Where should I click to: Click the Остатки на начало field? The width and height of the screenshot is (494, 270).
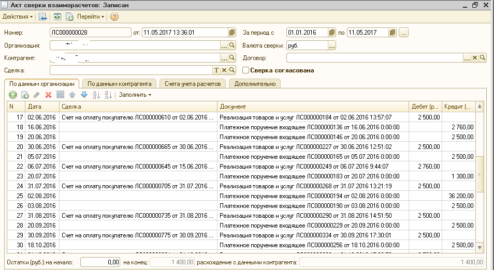point(100,262)
